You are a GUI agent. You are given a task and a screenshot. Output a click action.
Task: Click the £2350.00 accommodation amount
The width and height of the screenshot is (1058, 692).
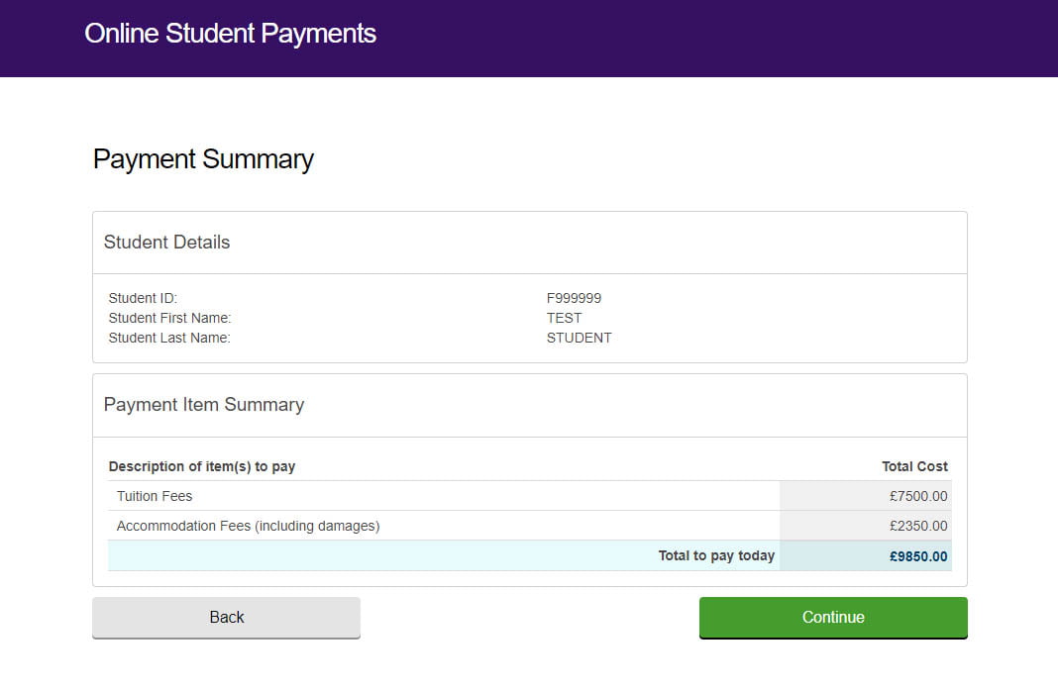pos(918,526)
